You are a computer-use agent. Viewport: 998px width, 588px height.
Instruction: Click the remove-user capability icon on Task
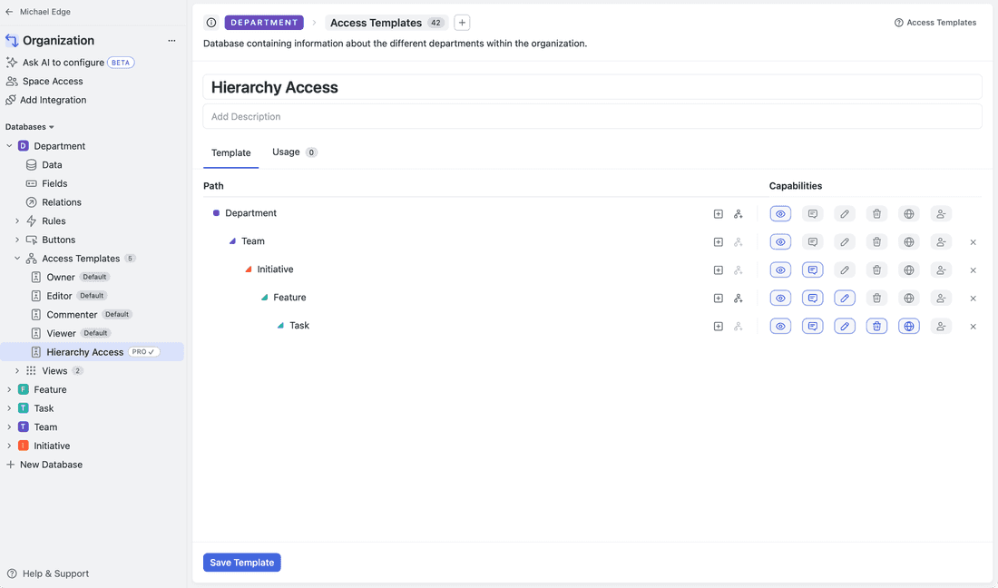[941, 325]
